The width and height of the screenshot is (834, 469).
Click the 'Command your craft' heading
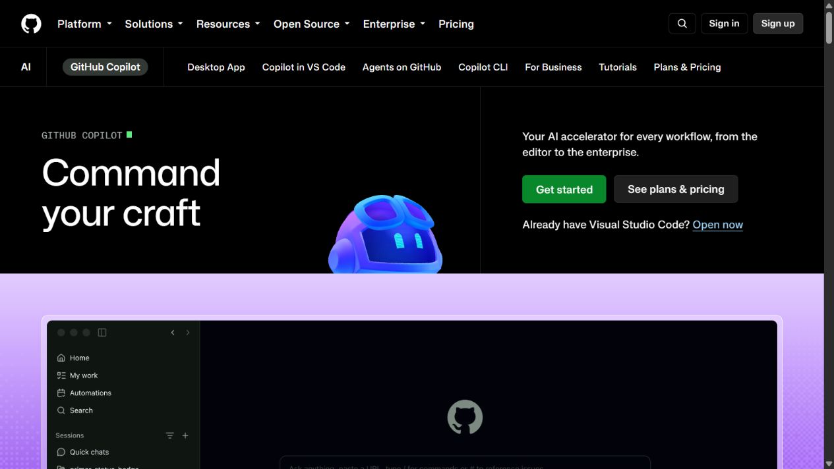click(131, 192)
